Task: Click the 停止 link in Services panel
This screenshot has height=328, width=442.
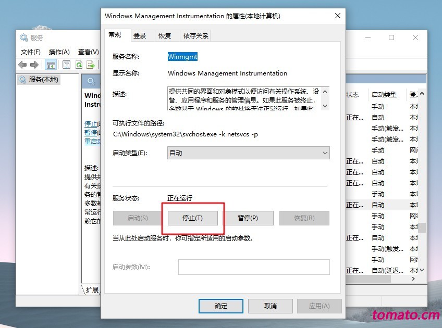Action: [91, 123]
